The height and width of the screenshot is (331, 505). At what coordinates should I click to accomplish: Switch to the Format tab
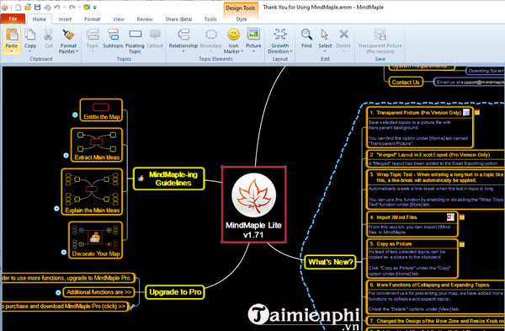[x=92, y=19]
